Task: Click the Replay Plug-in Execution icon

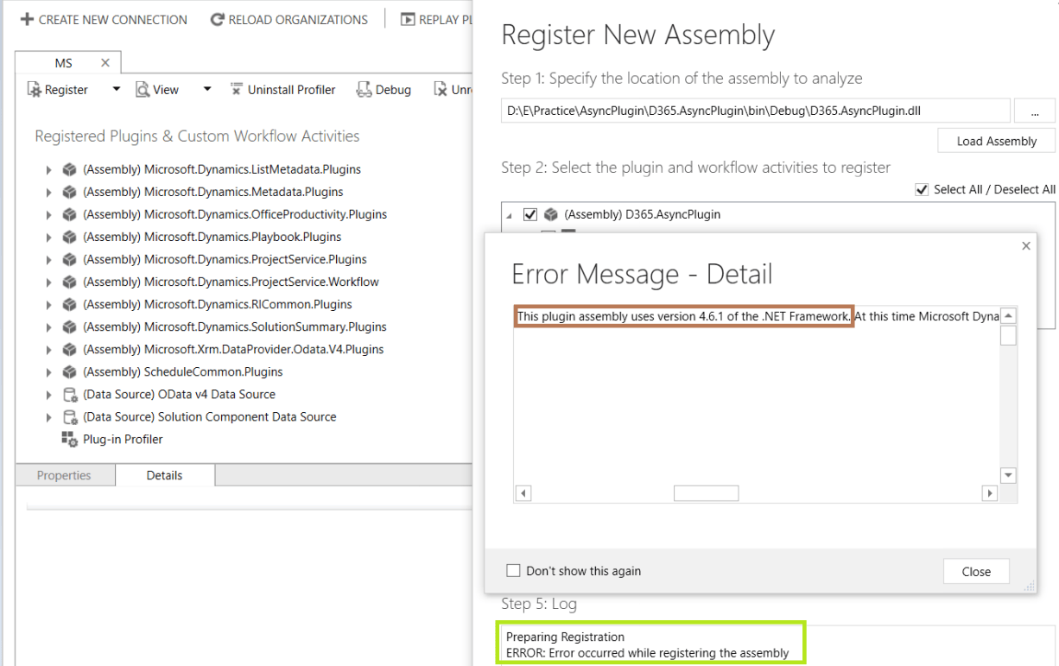Action: point(408,19)
